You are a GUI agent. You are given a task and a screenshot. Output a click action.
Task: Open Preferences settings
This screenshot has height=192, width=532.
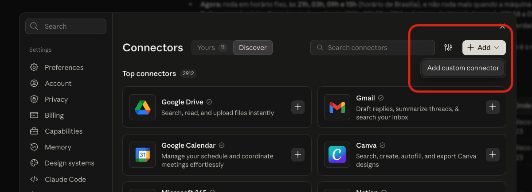click(63, 68)
